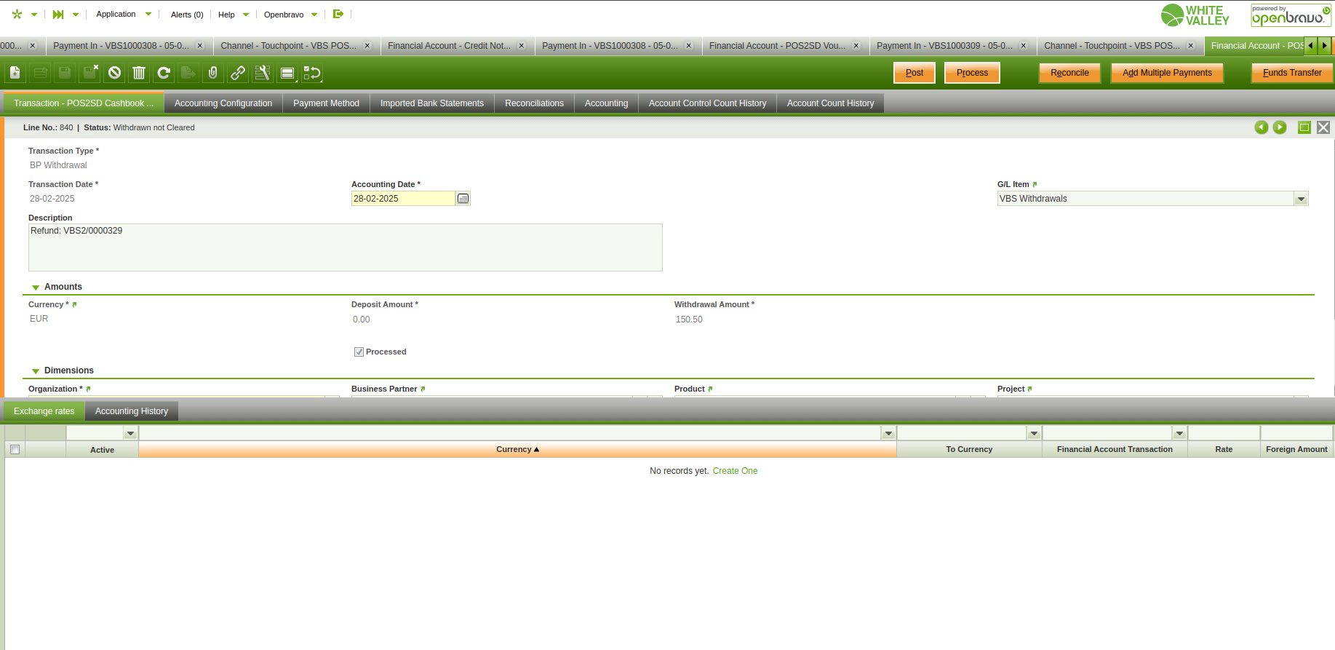Click the asterisk create-new quick icon
This screenshot has height=650, width=1335.
[17, 14]
